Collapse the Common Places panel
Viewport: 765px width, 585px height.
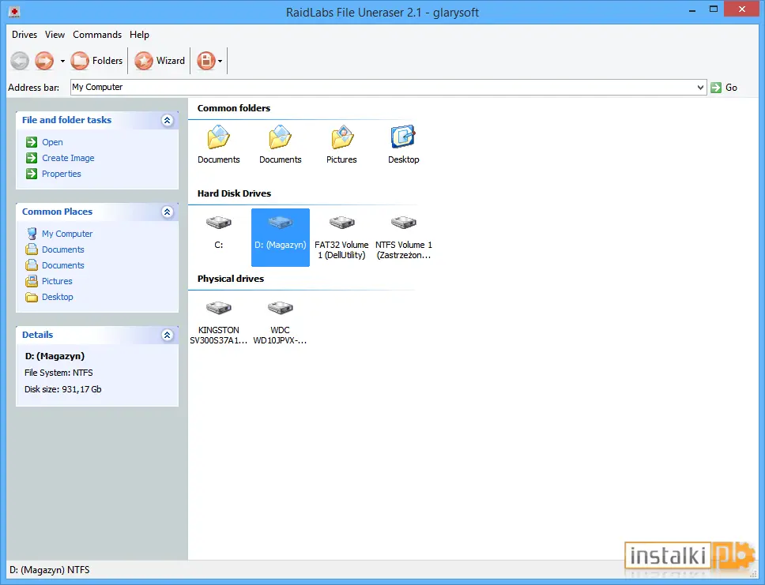pyautogui.click(x=168, y=212)
